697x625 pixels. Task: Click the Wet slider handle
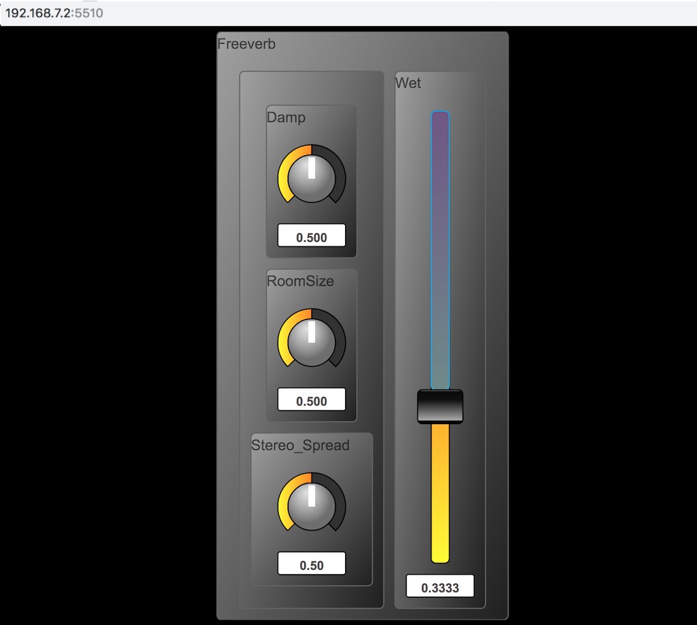[x=440, y=406]
